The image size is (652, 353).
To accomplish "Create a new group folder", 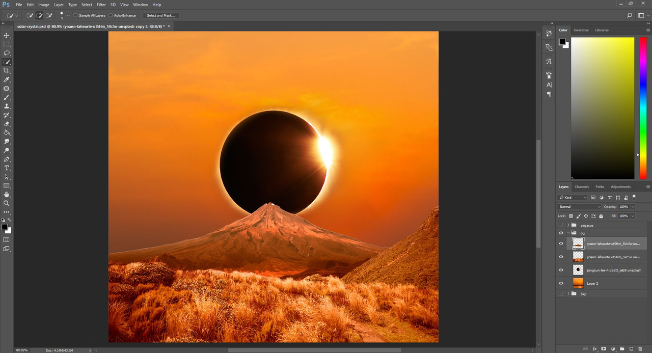I will coord(622,349).
